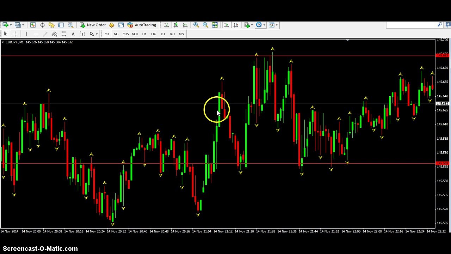Click the search magnifier icon
This screenshot has width=451, height=254.
[440, 25]
